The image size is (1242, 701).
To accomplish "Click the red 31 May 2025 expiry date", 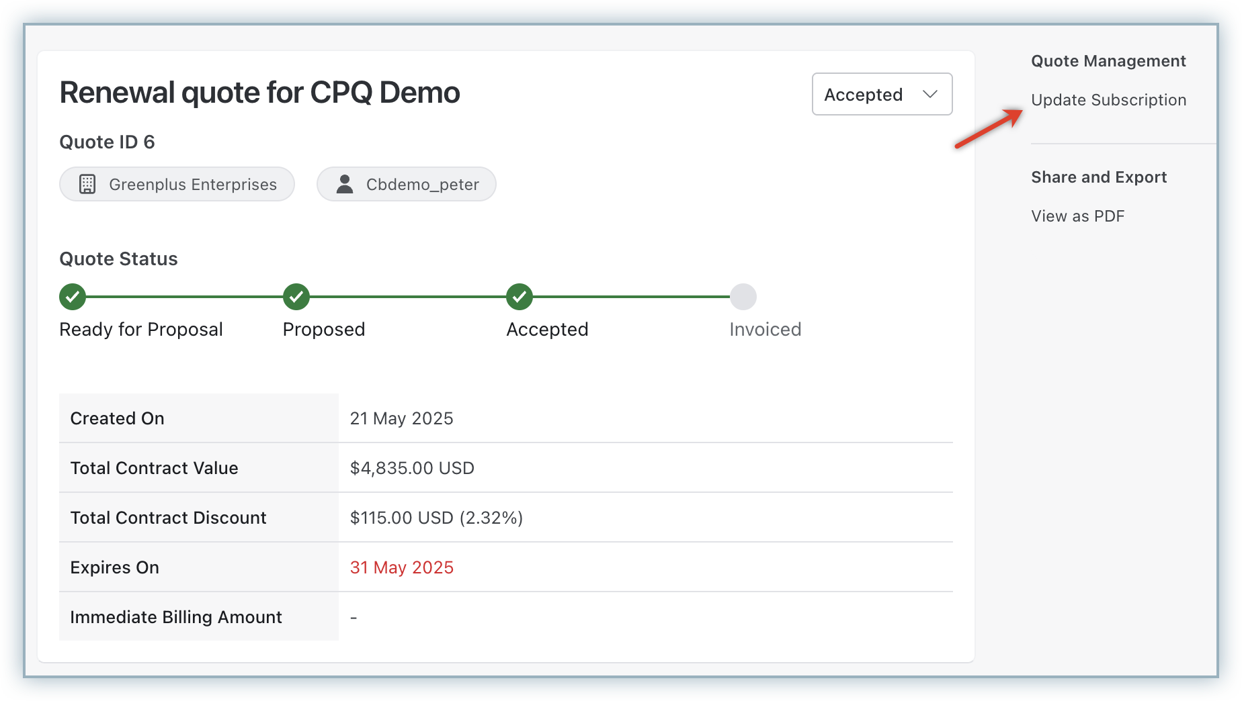I will point(401,567).
